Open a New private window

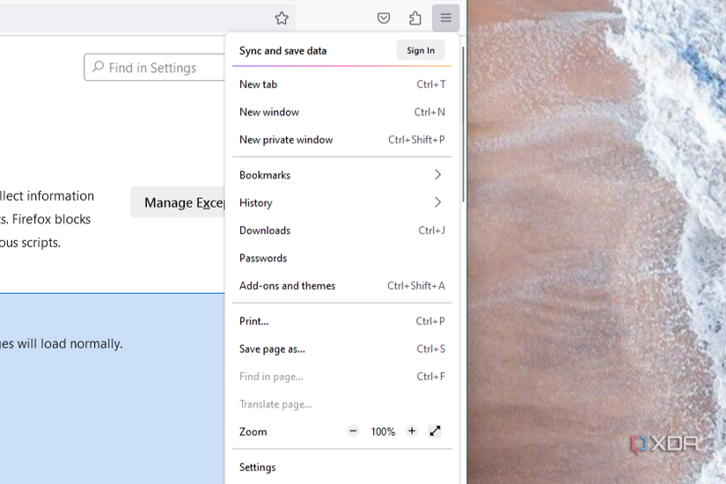(342, 140)
